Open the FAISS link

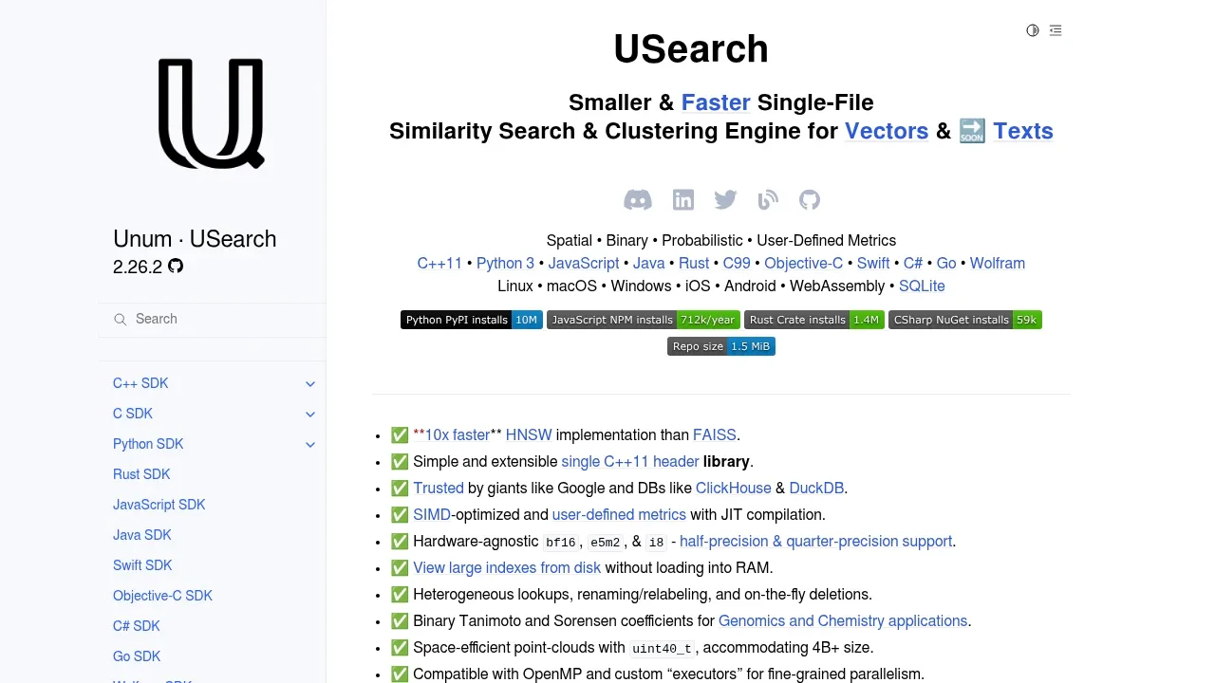coord(715,435)
